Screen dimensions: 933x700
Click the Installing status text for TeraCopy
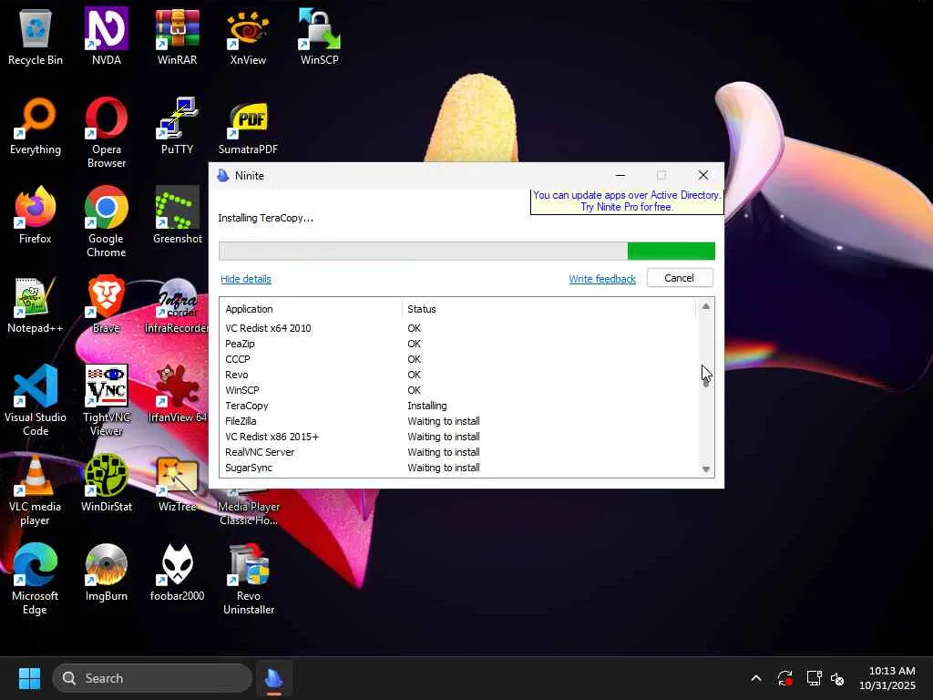[x=426, y=406]
